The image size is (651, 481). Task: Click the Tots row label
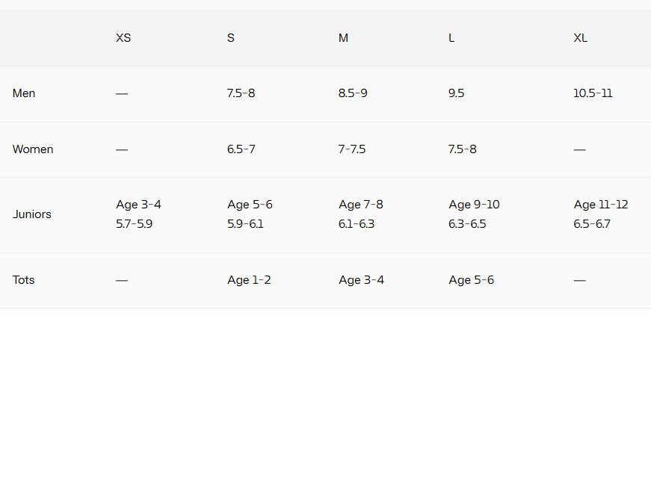pos(24,280)
